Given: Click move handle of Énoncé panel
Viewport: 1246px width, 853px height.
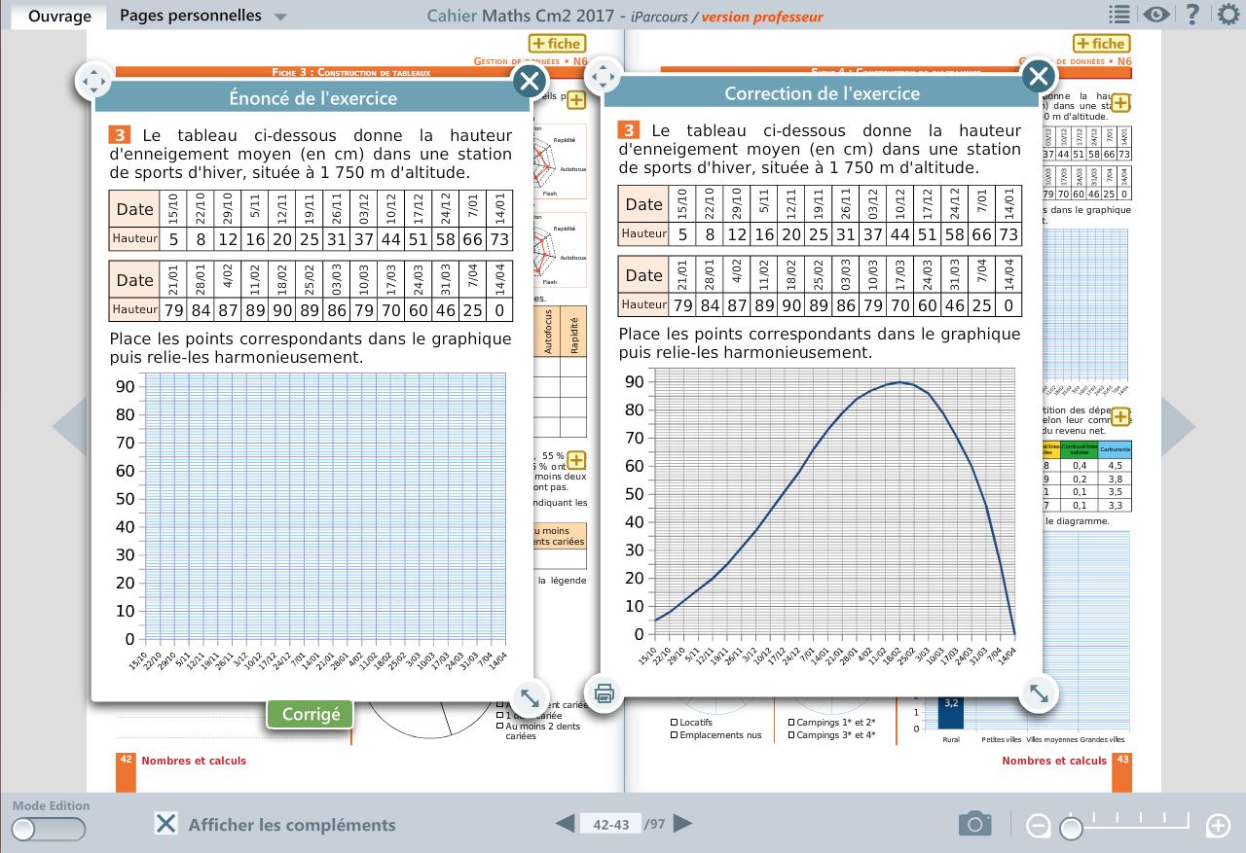Looking at the screenshot, I should point(94,82).
